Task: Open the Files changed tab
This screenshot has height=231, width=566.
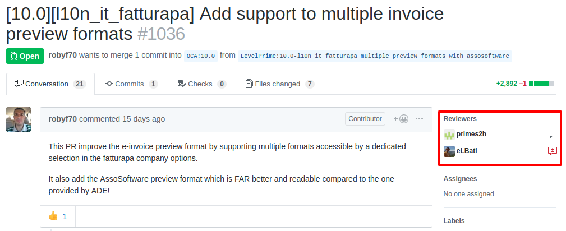Action: pos(279,84)
